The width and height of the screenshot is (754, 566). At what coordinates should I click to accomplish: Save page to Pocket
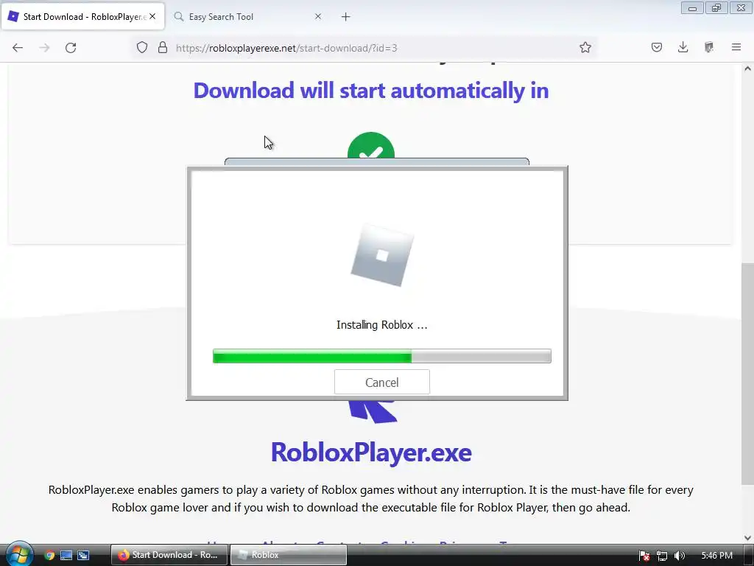[656, 48]
